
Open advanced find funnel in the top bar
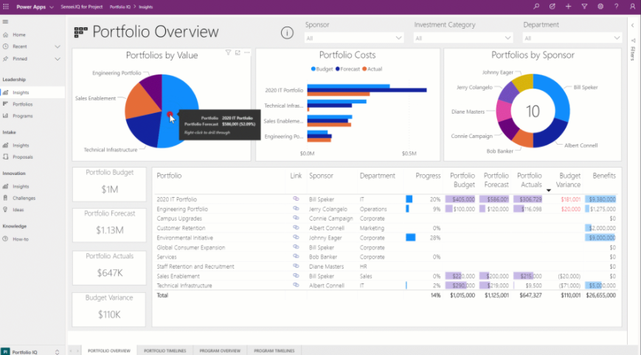(584, 7)
